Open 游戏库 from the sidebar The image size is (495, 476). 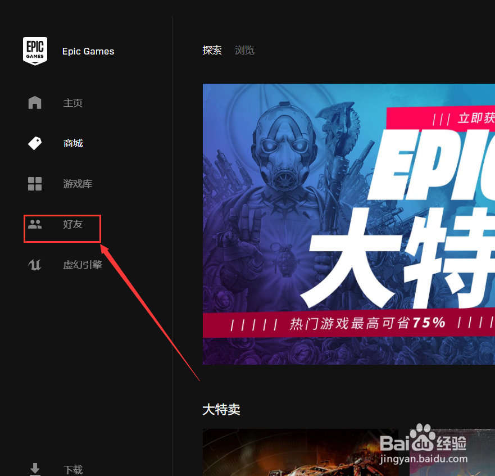tap(78, 184)
